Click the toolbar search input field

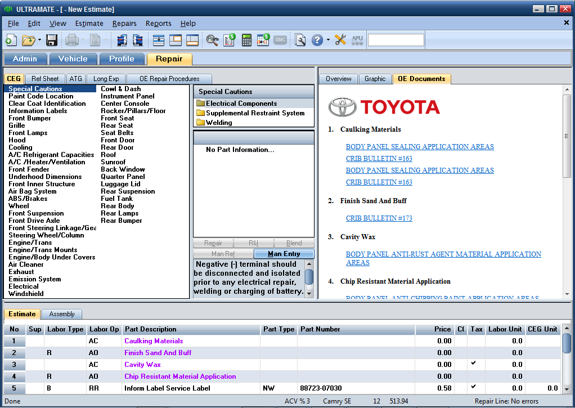click(x=396, y=39)
